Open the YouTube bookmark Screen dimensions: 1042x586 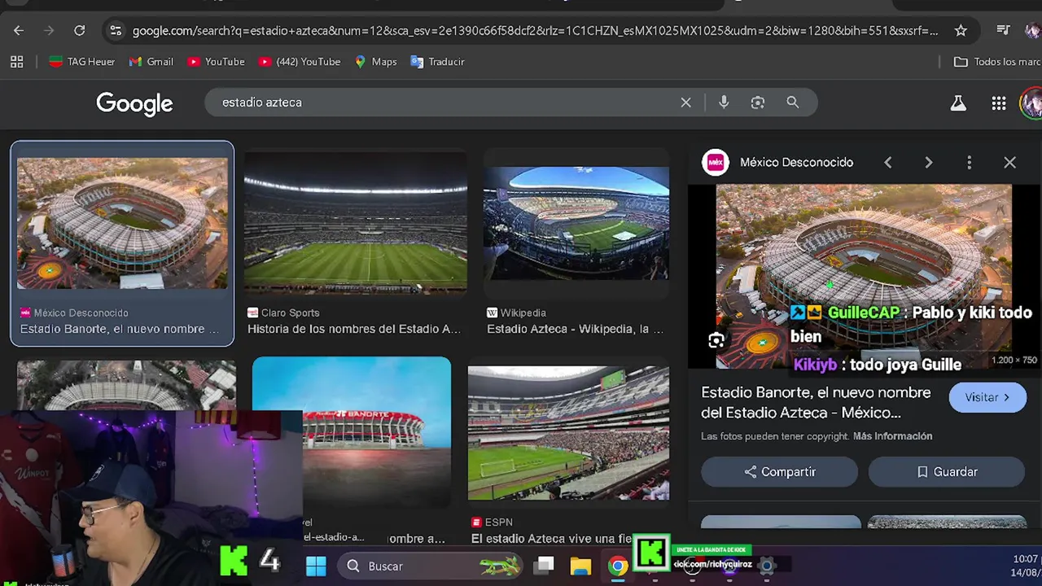(216, 62)
